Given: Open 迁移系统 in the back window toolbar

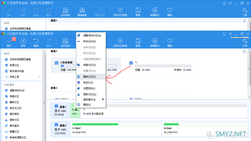Looking at the screenshot, I should [x=65, y=12].
